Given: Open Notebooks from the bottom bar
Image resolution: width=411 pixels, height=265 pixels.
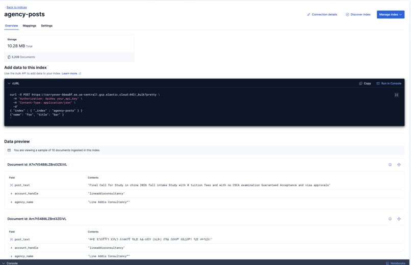Looking at the screenshot, I should click(x=396, y=263).
